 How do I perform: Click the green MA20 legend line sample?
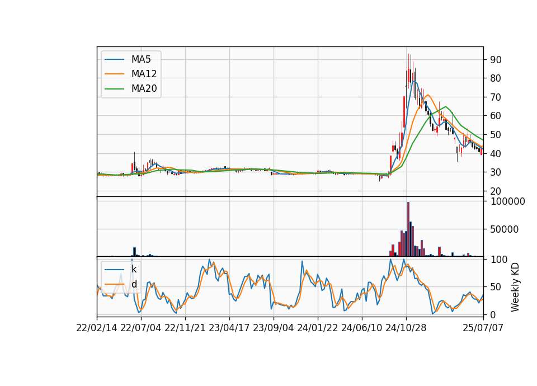coord(114,88)
